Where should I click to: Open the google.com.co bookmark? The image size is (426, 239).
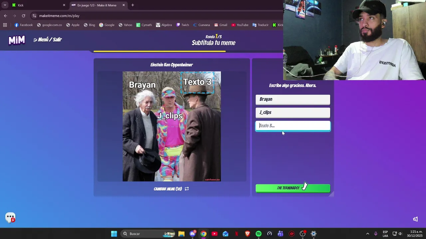49,25
